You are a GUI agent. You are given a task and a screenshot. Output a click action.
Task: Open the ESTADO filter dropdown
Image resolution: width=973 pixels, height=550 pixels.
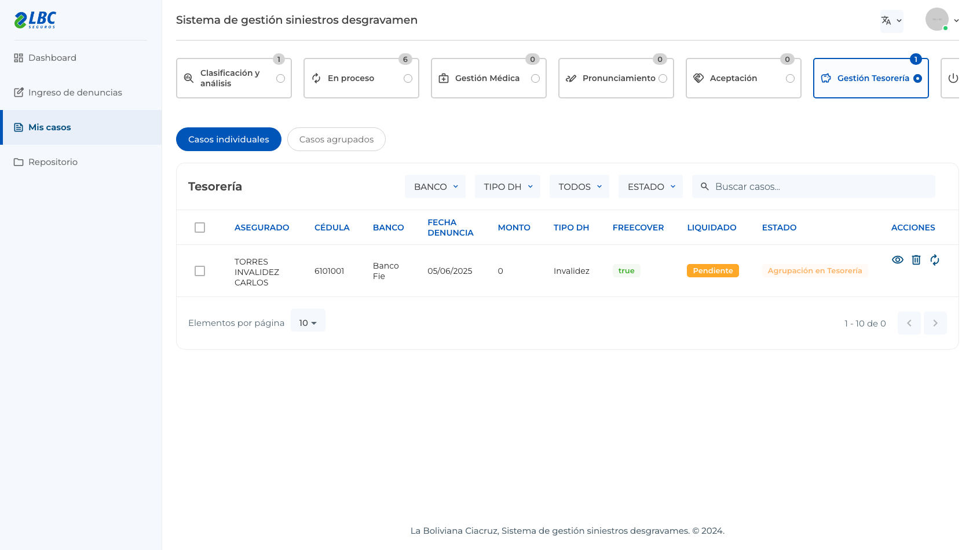[x=651, y=186]
